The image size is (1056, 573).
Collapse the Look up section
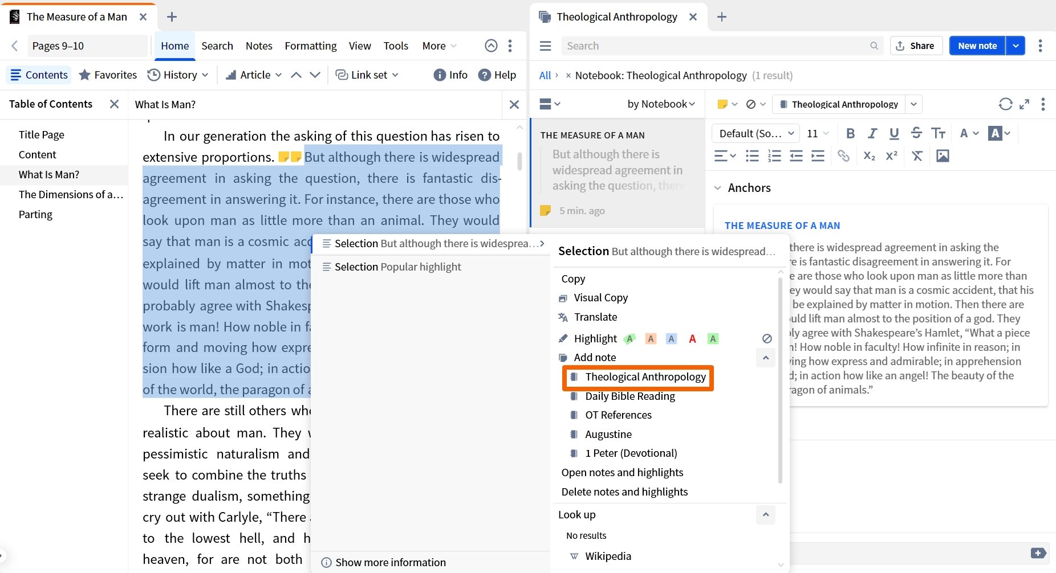766,515
